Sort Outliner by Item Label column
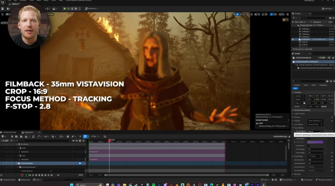Viewport: 335px width, 186px height. point(299,22)
